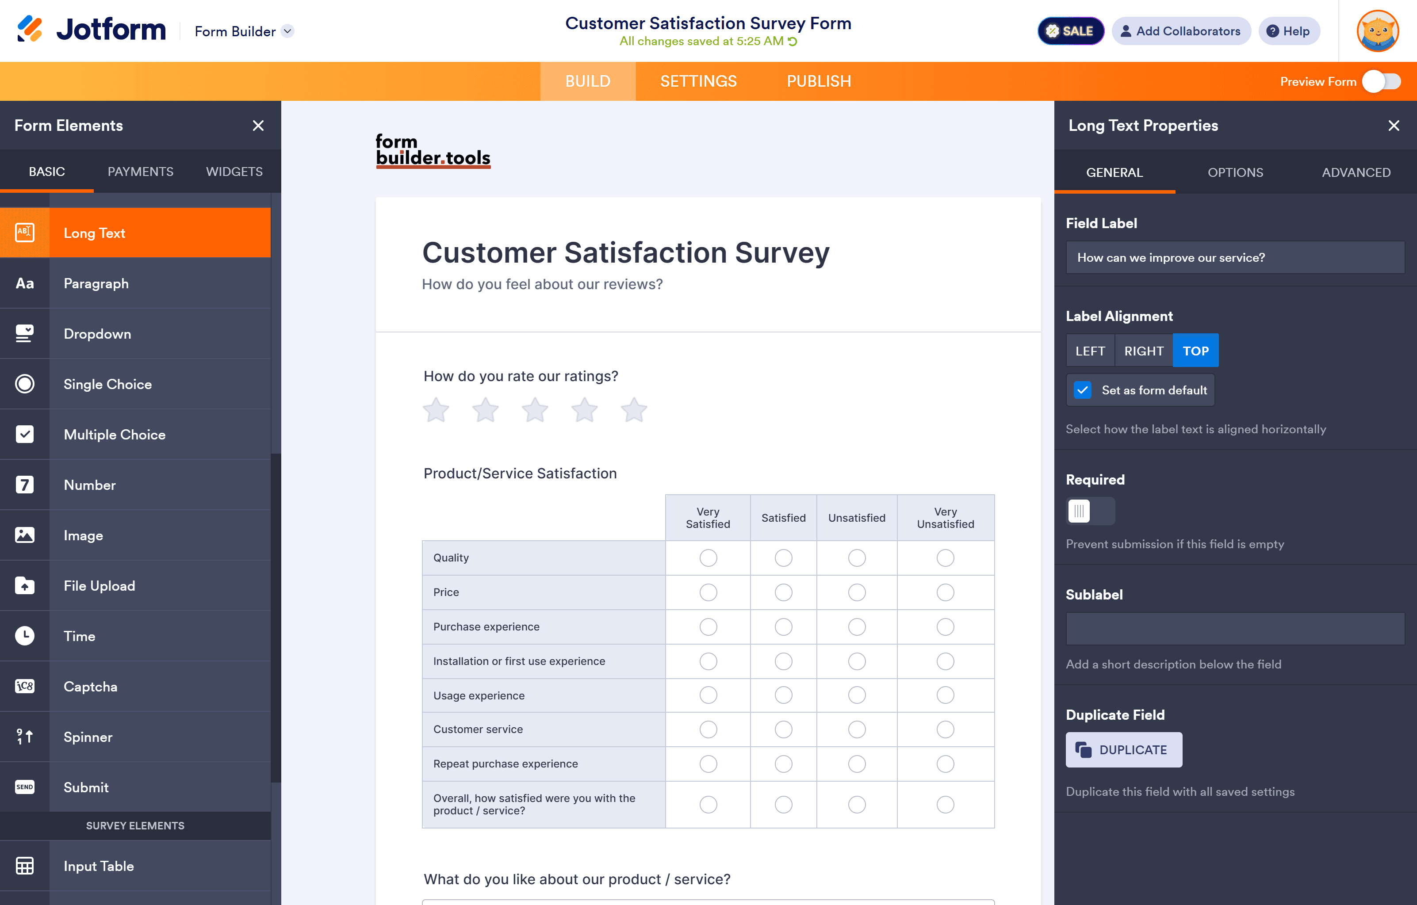Select Very Satisfied radio for Quality
This screenshot has width=1417, height=905.
tap(708, 558)
